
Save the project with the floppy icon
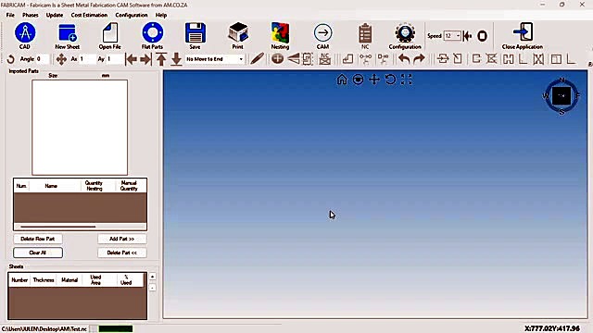(x=196, y=33)
